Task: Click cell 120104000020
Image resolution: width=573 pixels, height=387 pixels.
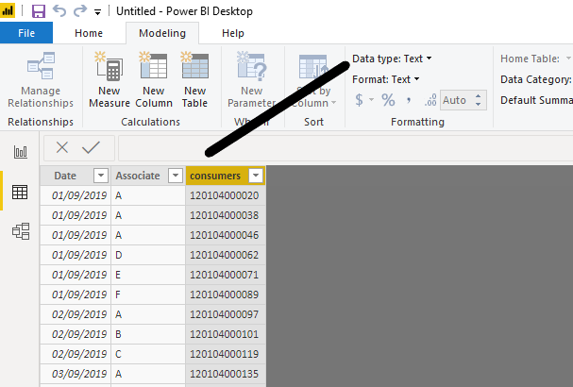Action: click(x=225, y=195)
